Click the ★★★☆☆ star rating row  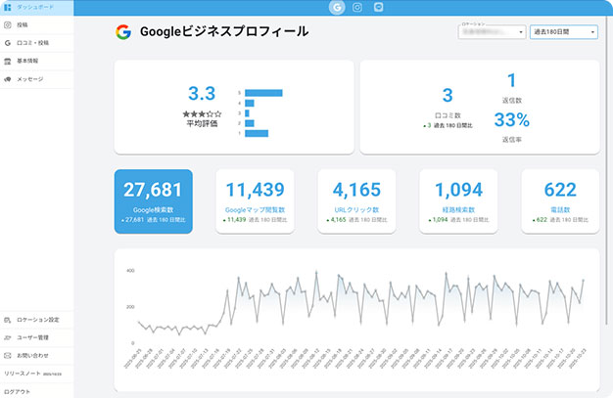pos(202,114)
